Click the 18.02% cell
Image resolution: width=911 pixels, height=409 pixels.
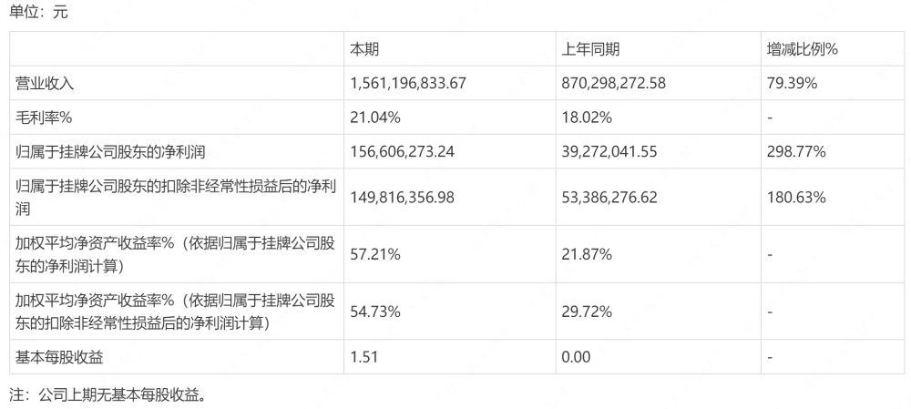point(587,118)
